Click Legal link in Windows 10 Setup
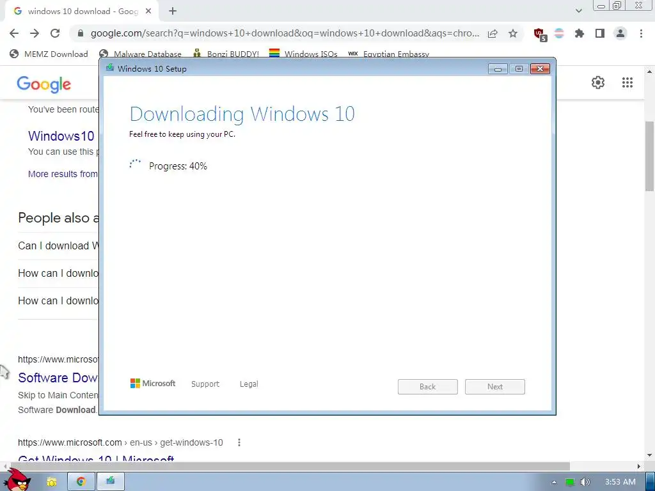 (x=249, y=384)
